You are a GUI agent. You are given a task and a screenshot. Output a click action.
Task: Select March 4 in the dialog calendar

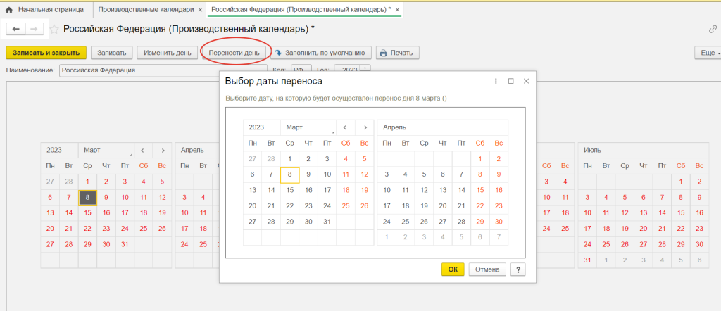[346, 159]
